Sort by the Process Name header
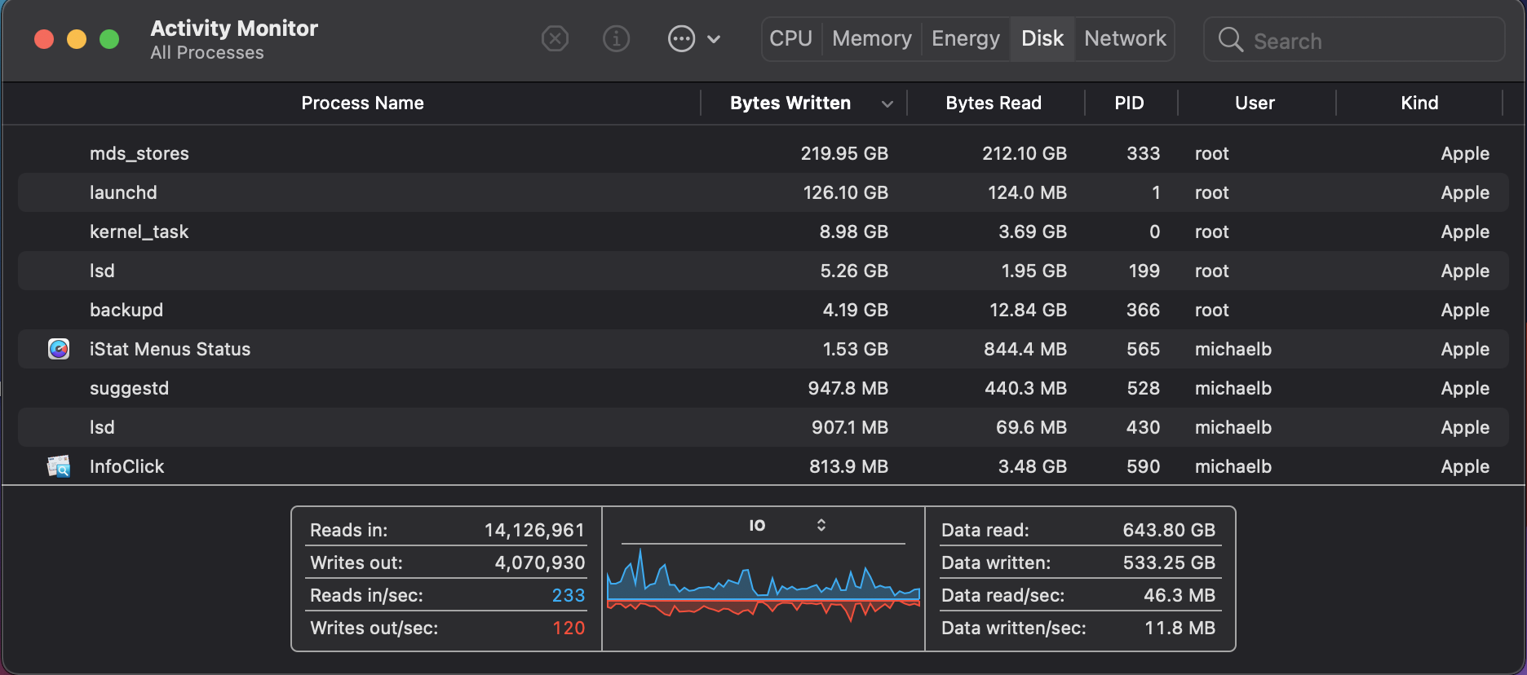This screenshot has height=675, width=1527. click(362, 103)
